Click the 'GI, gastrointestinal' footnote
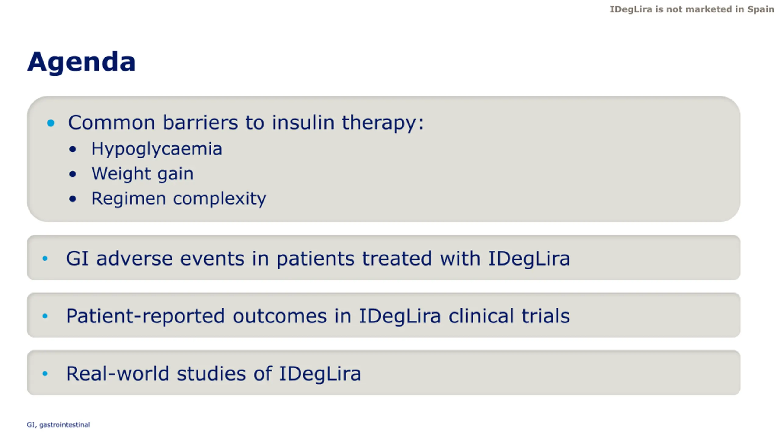 58,425
